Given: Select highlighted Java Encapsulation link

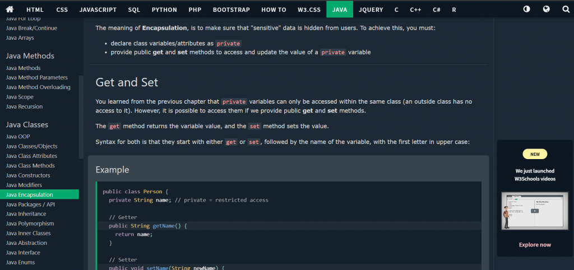Looking at the screenshot, I should pos(40,194).
